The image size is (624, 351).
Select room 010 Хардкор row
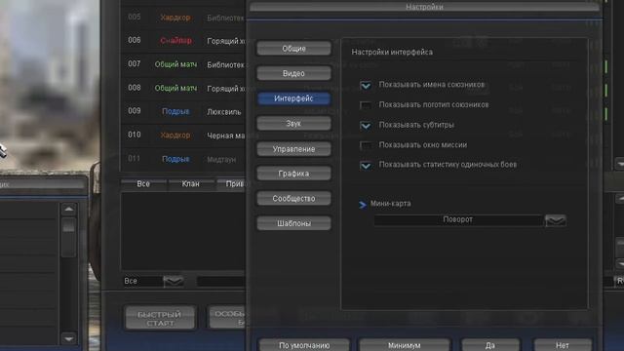pos(183,136)
